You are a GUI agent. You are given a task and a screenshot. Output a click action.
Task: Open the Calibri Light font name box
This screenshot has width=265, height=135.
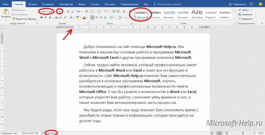click(x=47, y=12)
